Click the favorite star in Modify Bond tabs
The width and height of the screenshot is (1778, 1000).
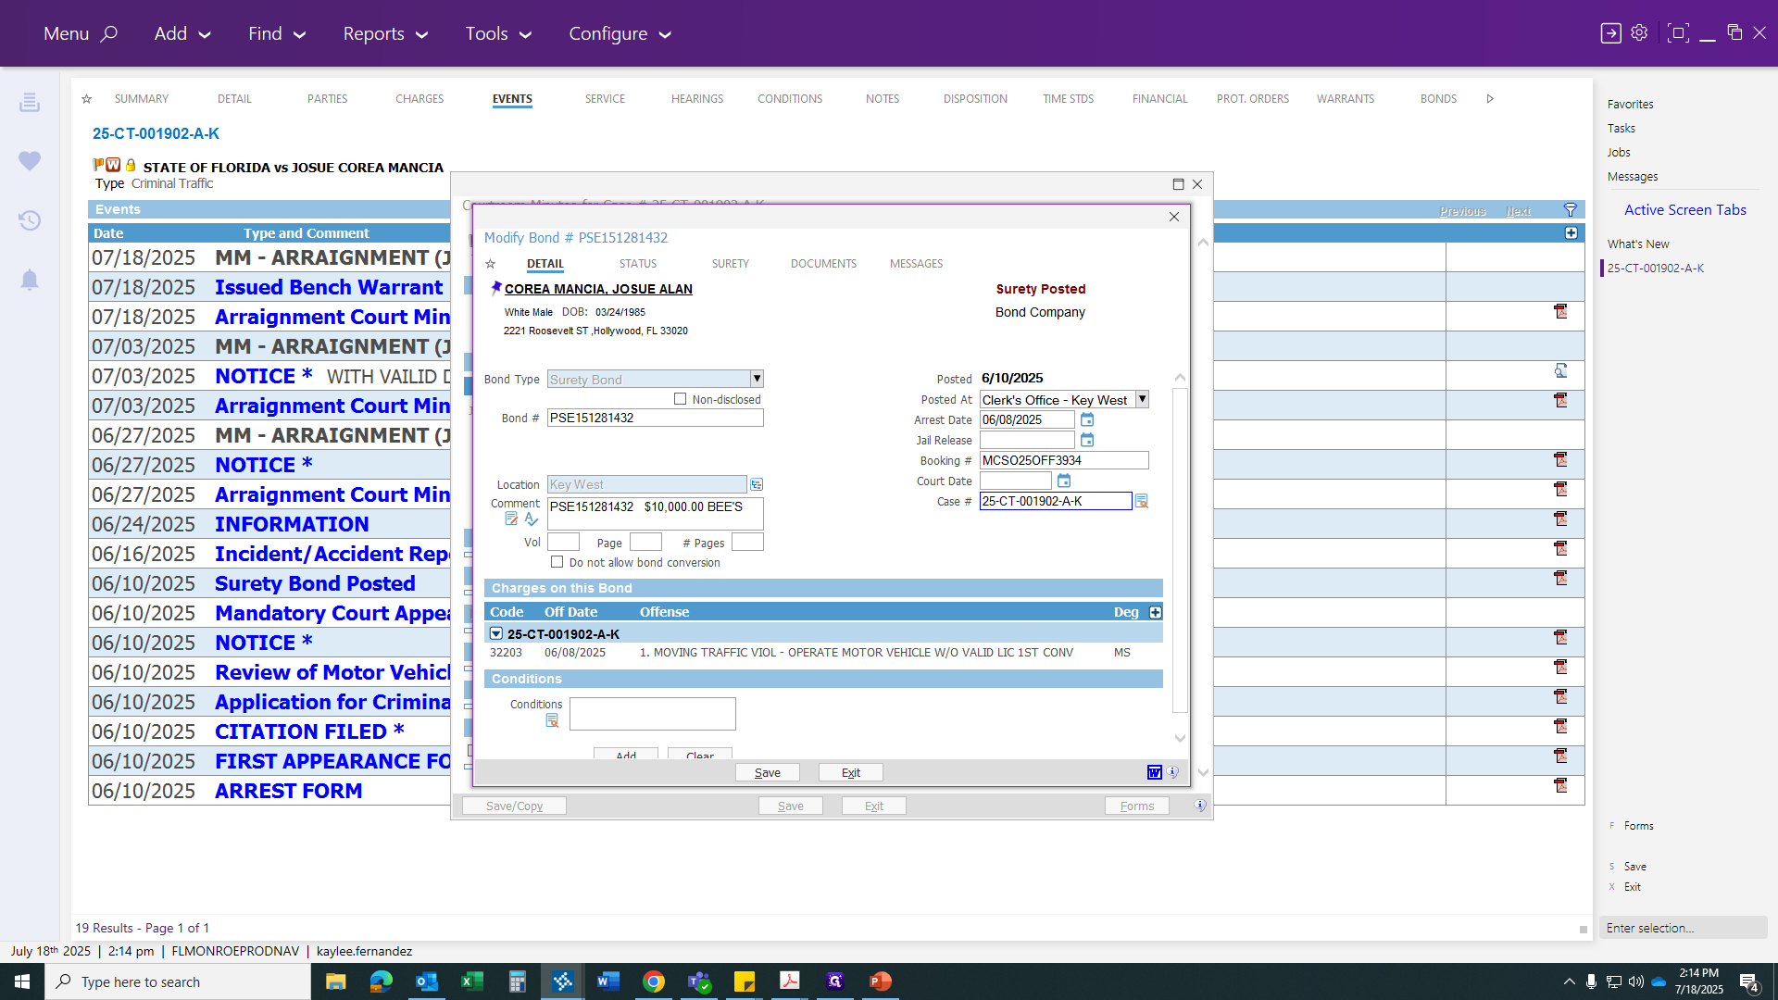point(491,264)
